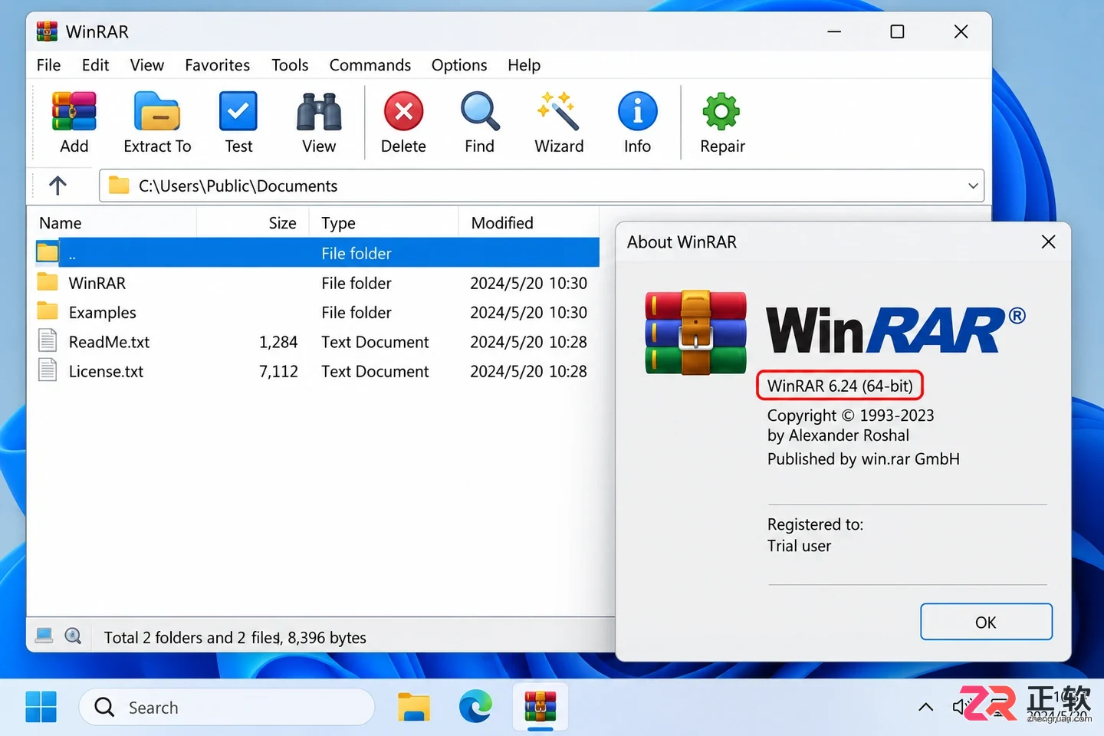Click the Repair gear icon
The width and height of the screenshot is (1104, 736).
tap(722, 121)
